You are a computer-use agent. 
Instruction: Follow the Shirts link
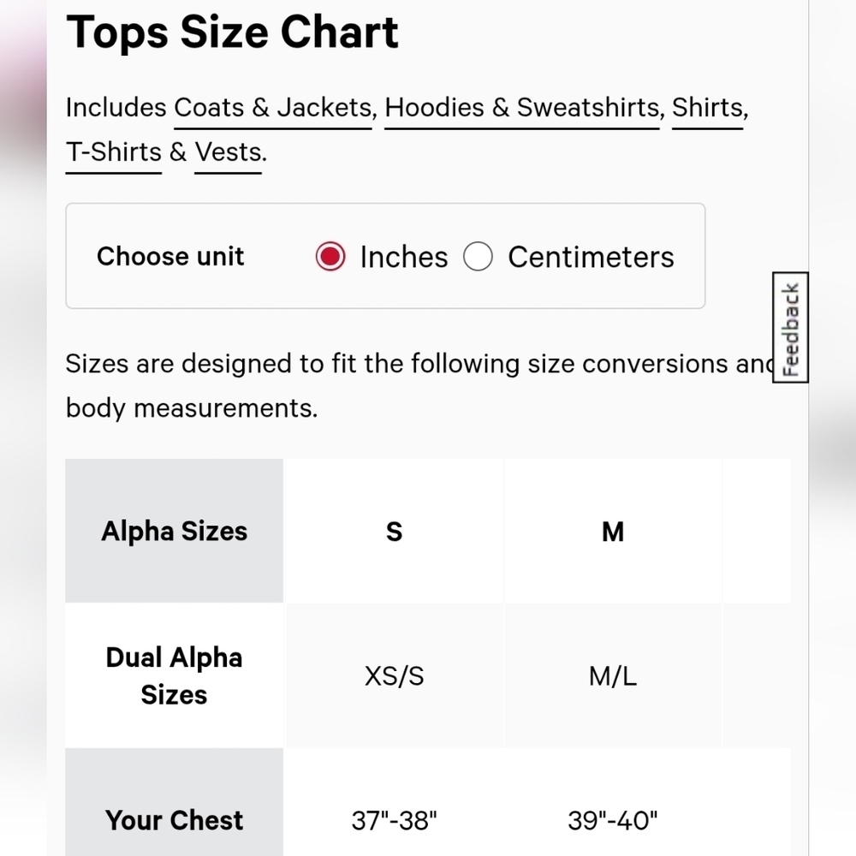point(708,108)
